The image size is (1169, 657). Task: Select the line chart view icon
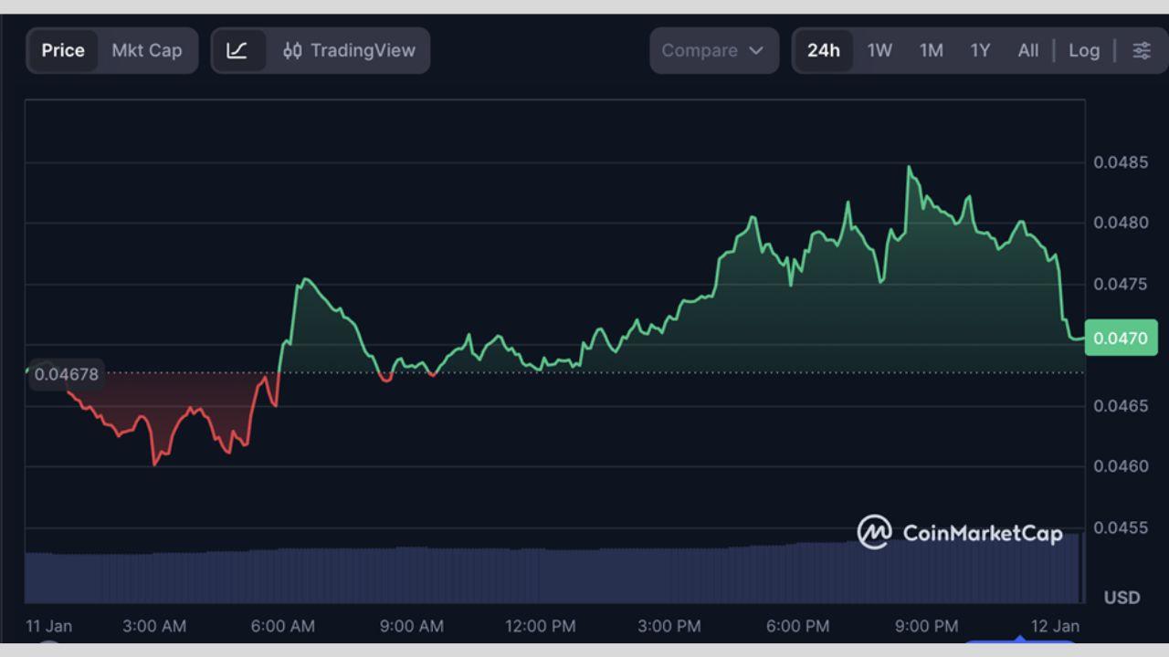tap(237, 50)
